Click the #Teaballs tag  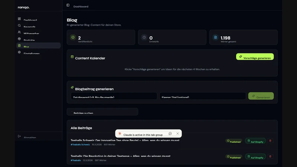click(x=76, y=160)
